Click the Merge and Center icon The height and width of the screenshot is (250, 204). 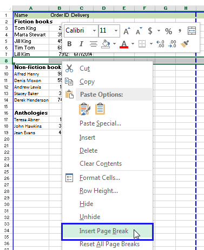click(192, 30)
